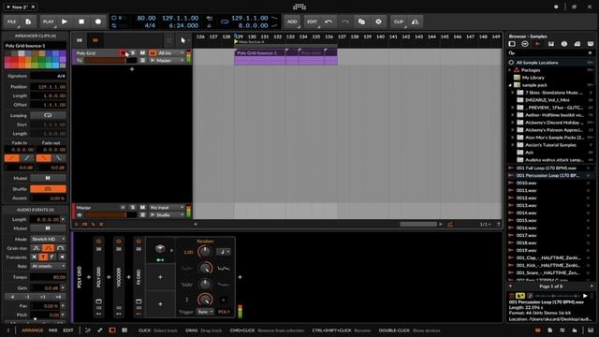
Task: Open the Stretch HD mode dropdown
Action: coord(48,239)
